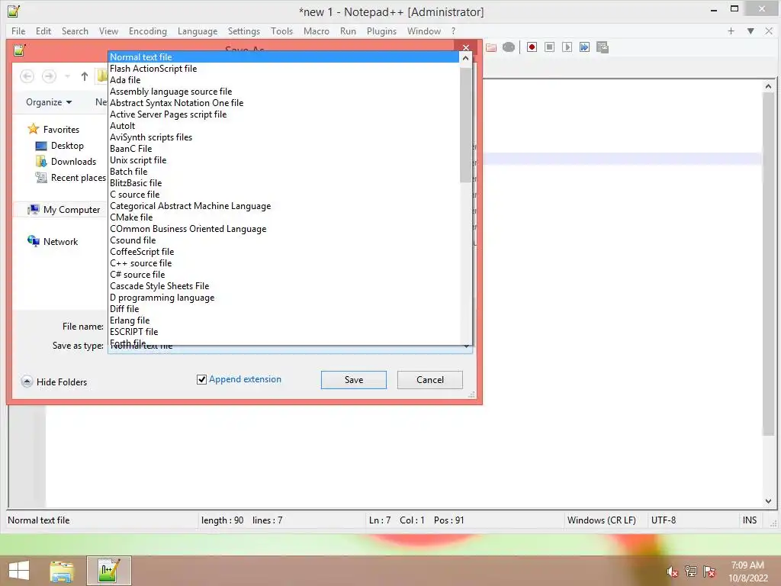Screen dimensions: 781x586
Task: Click Windows (CR LF) in status bar
Action: [x=601, y=520]
